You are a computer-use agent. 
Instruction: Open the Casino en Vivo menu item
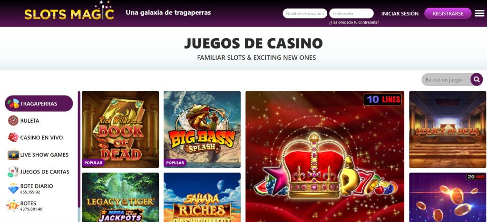pos(41,137)
